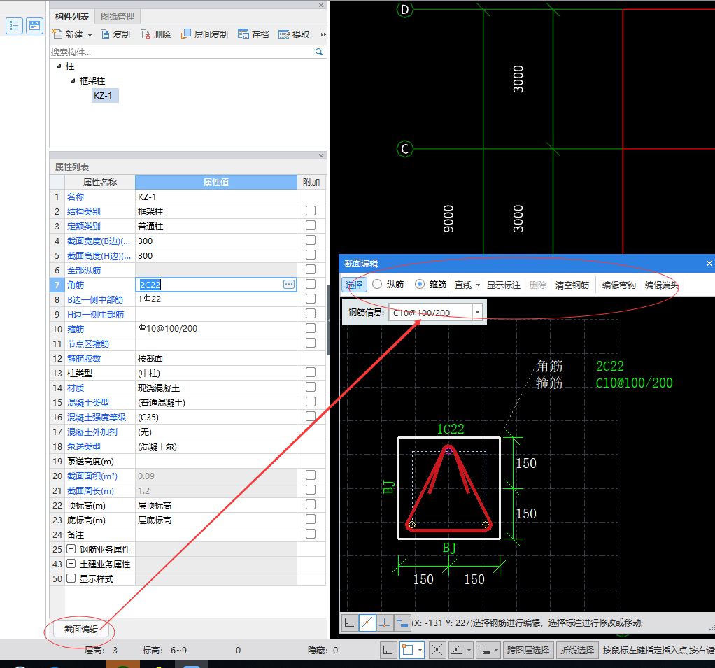Switch to the 图纸管理 tab
Image resolution: width=715 pixels, height=668 pixels.
[118, 16]
